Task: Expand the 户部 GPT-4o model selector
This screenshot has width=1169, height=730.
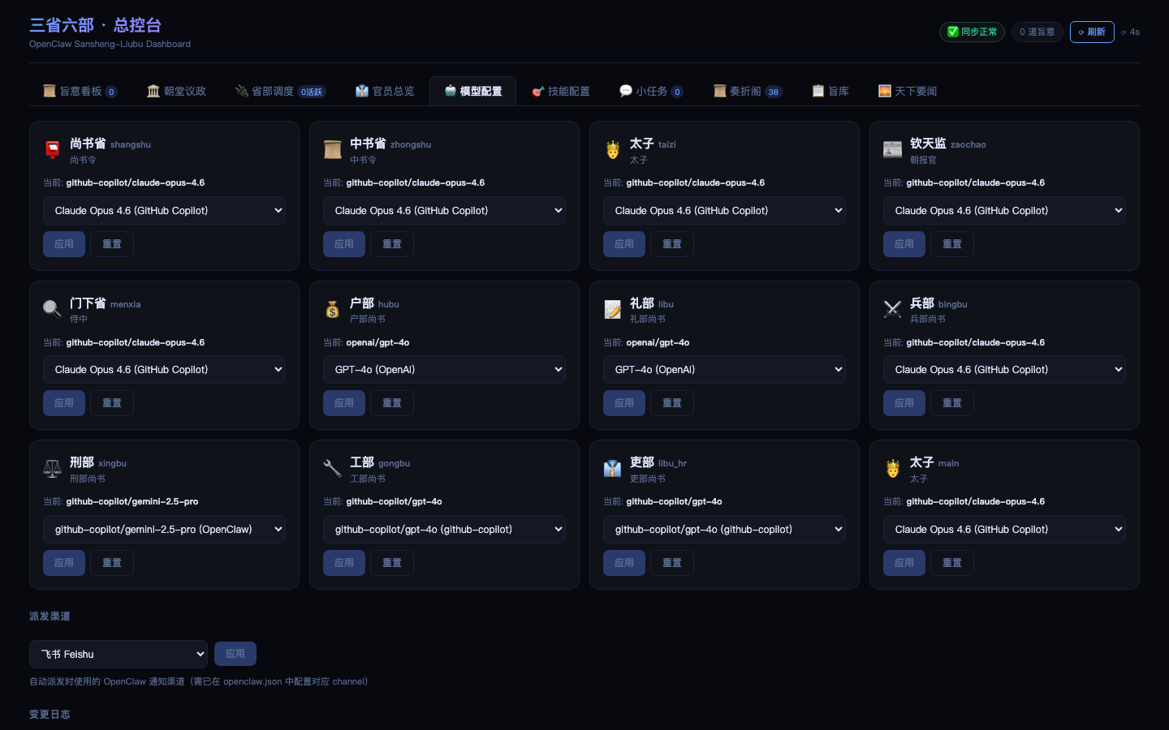Action: (x=444, y=370)
